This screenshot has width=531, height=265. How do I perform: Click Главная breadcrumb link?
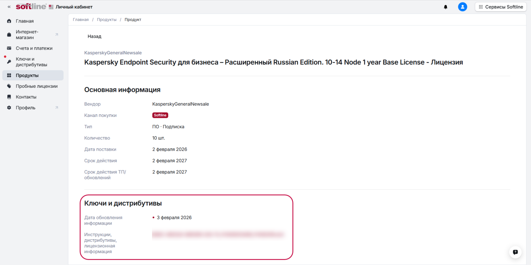click(x=81, y=20)
